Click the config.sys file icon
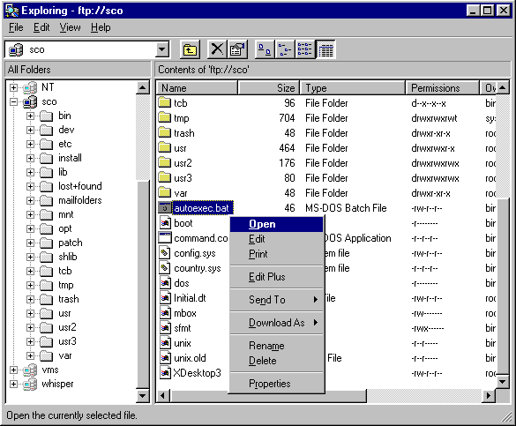516x426 pixels. tap(165, 253)
